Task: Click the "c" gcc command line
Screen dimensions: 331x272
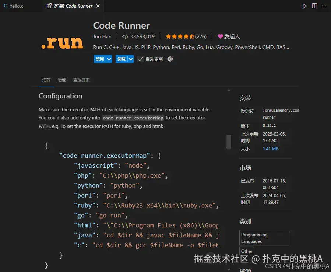Action: click(x=146, y=245)
